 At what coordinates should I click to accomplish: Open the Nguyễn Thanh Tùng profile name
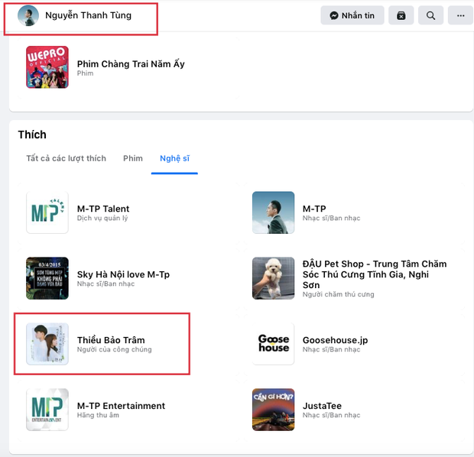tap(88, 15)
